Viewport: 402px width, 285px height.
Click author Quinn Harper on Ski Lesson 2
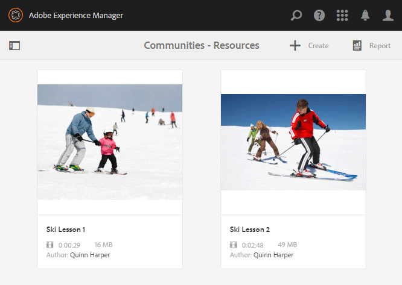pos(273,255)
